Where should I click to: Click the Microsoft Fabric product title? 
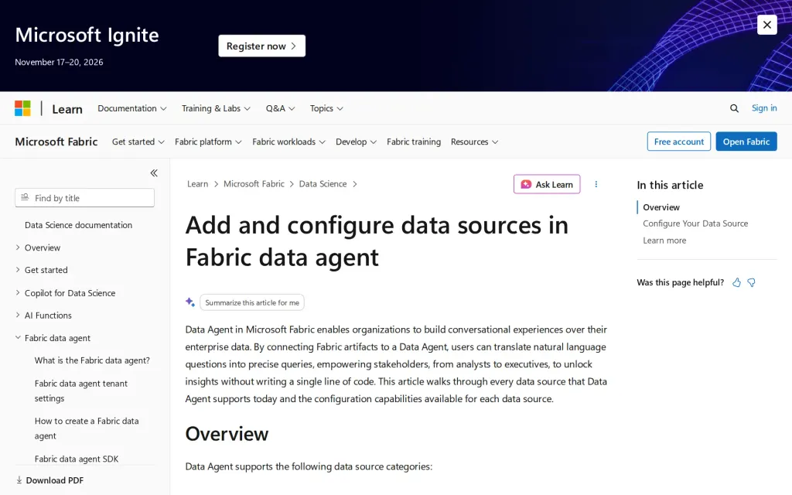click(56, 142)
